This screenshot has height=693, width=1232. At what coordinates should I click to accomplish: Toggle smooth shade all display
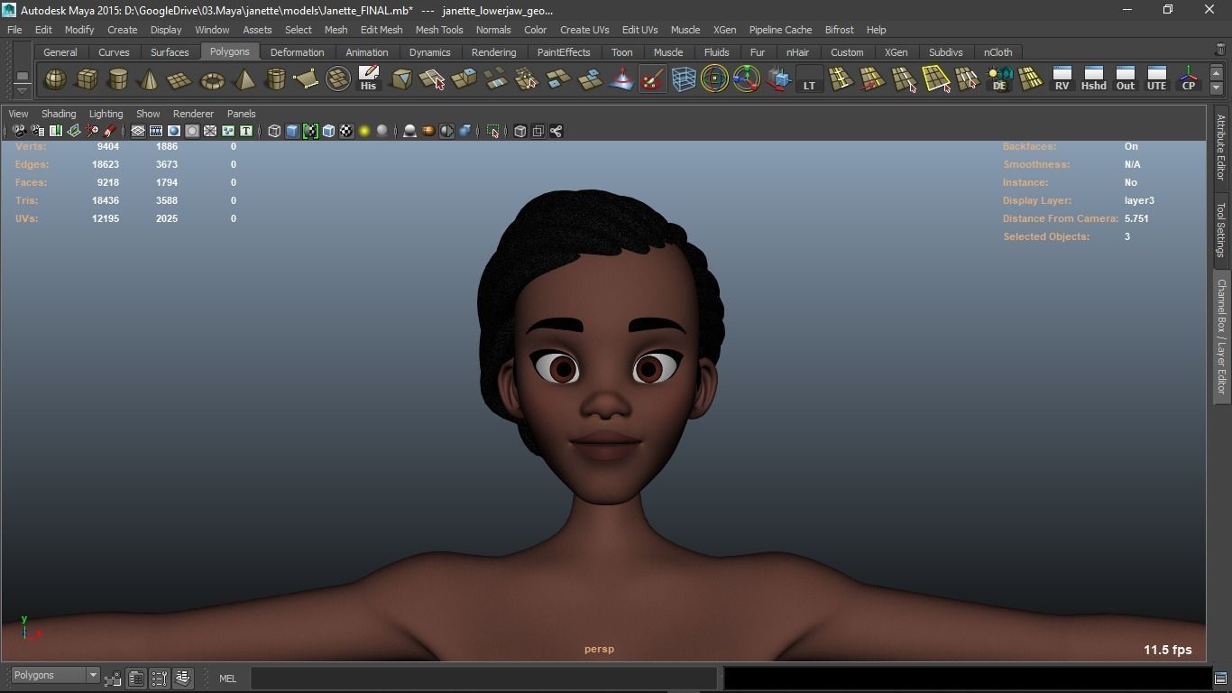tap(292, 131)
